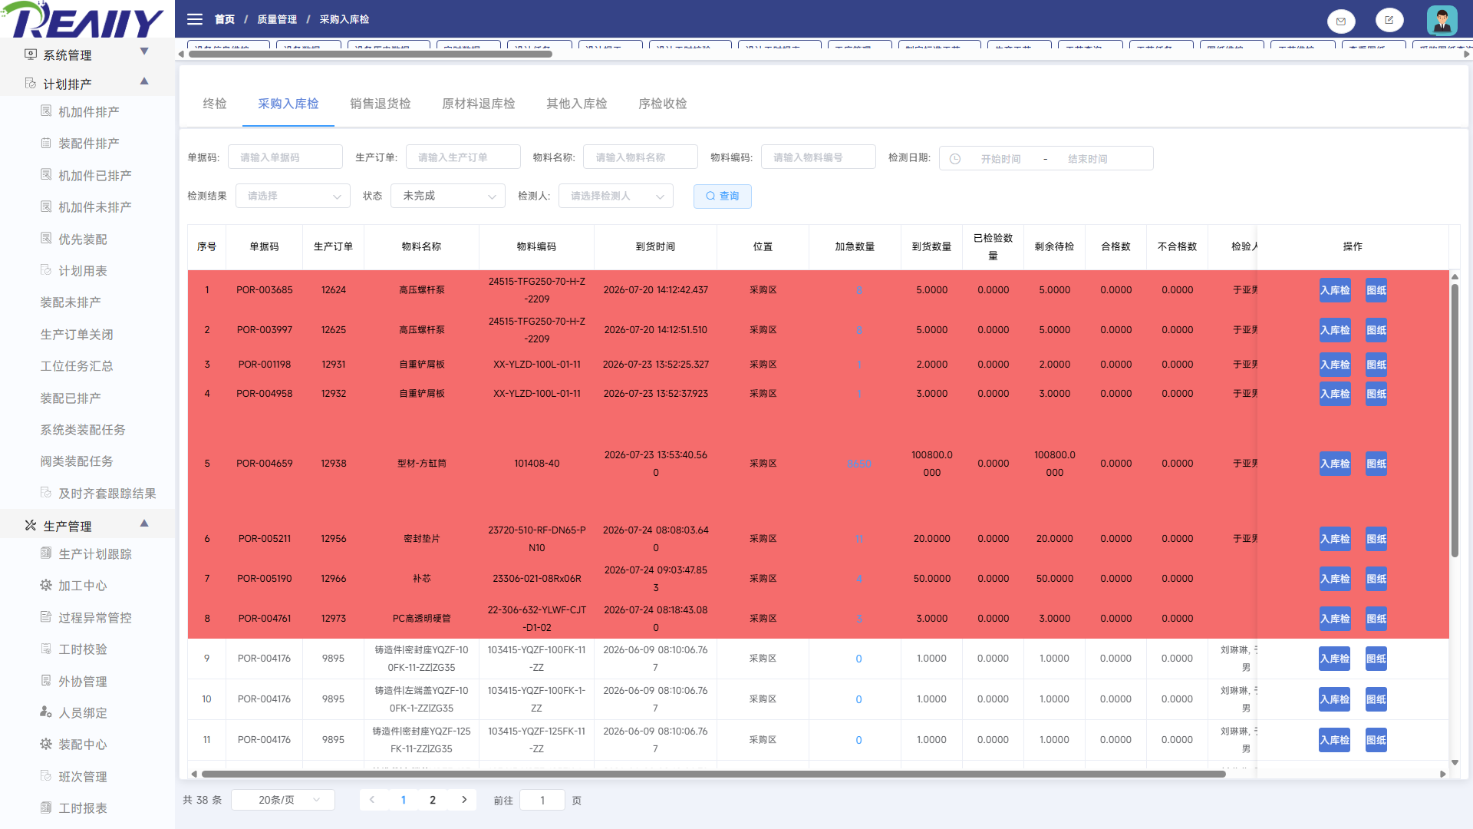Click the 装配中心 gear icon
This screenshot has width=1473, height=829.
(46, 744)
